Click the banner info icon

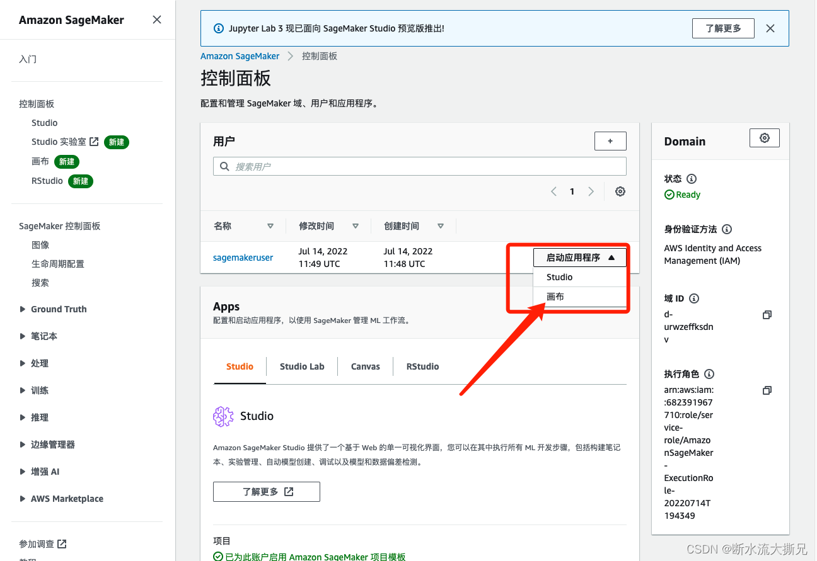click(x=218, y=28)
